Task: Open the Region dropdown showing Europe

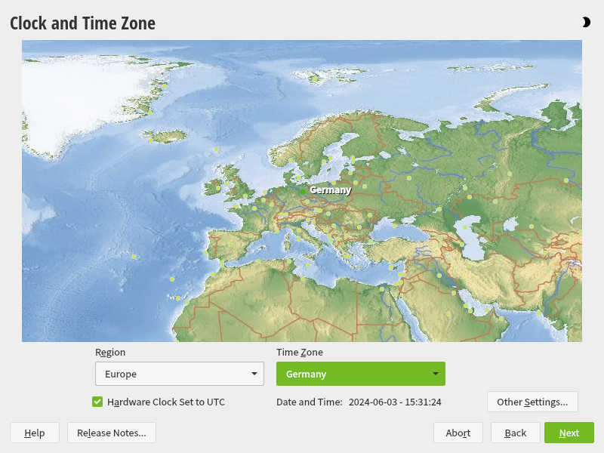Action: point(180,374)
